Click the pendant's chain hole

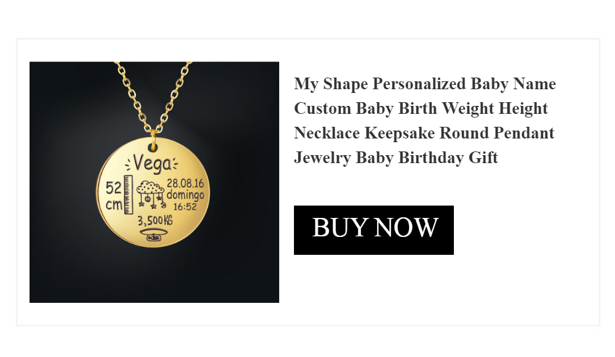(x=154, y=148)
